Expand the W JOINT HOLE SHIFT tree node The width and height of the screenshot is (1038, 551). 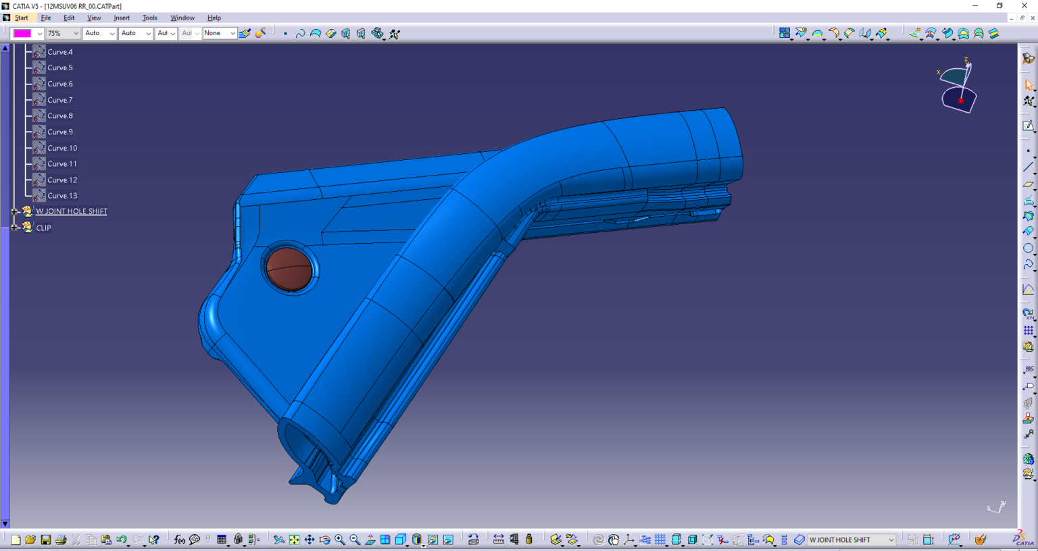pyautogui.click(x=15, y=211)
